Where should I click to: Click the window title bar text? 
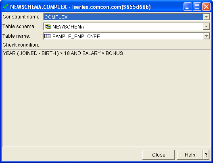[80, 7]
